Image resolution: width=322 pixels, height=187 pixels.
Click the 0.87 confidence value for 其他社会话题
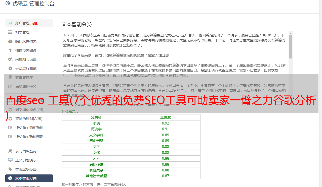(166, 176)
